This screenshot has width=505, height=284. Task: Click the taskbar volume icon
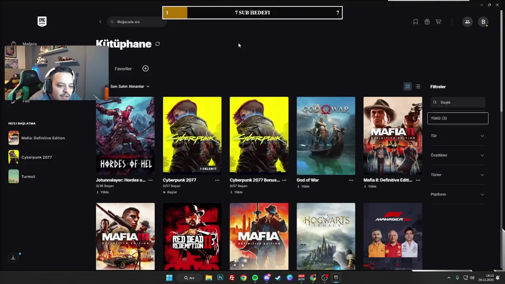472,278
